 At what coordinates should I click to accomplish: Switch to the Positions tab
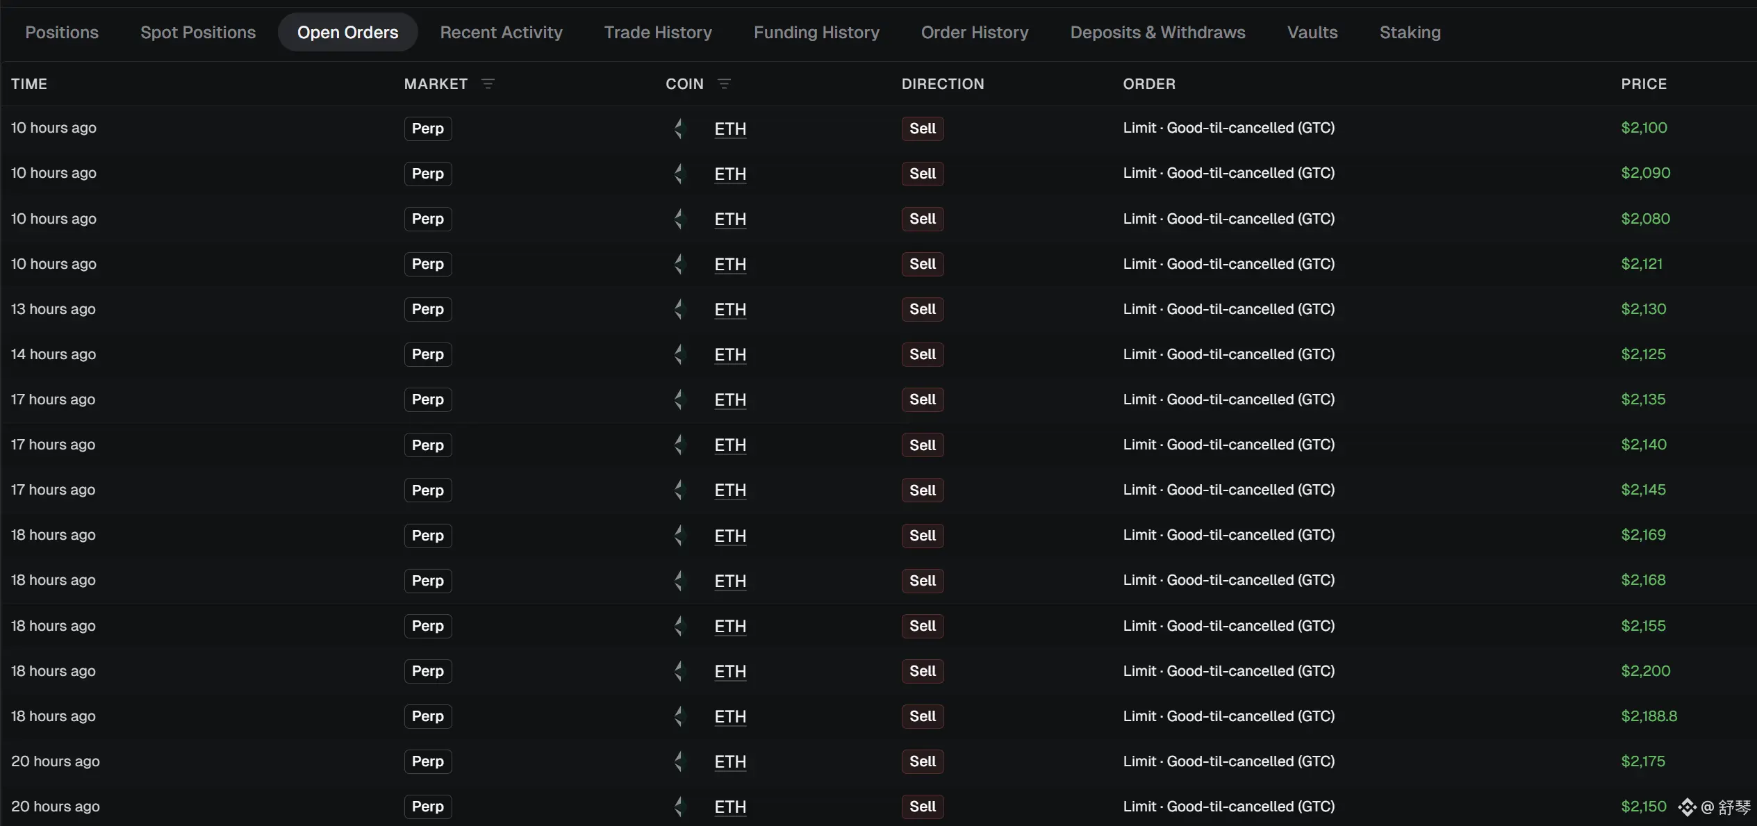pyautogui.click(x=62, y=33)
